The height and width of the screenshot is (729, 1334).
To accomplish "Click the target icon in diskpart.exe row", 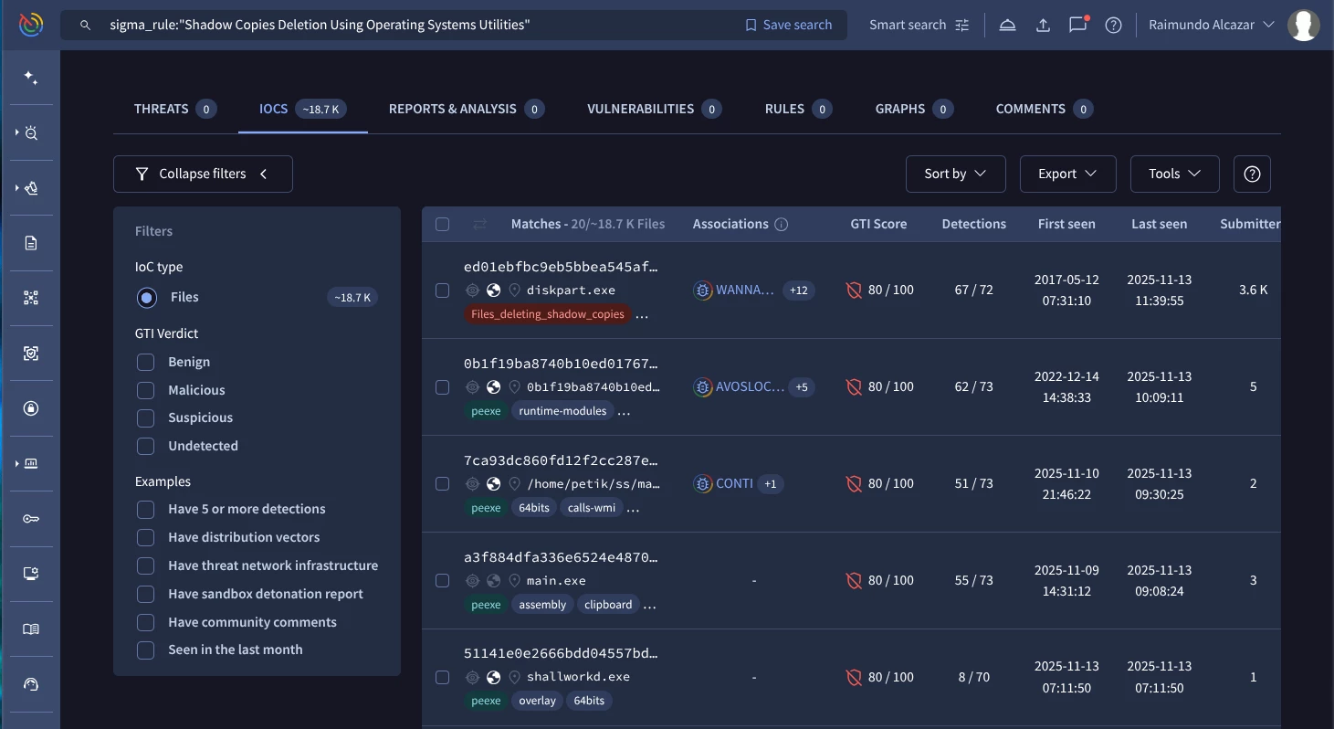I will (x=472, y=290).
